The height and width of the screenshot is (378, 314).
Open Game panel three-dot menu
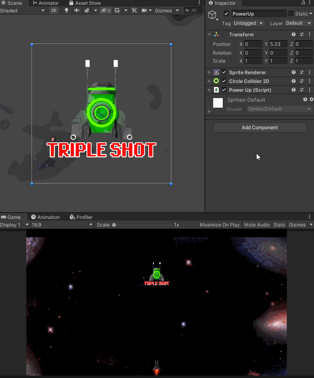point(310,217)
